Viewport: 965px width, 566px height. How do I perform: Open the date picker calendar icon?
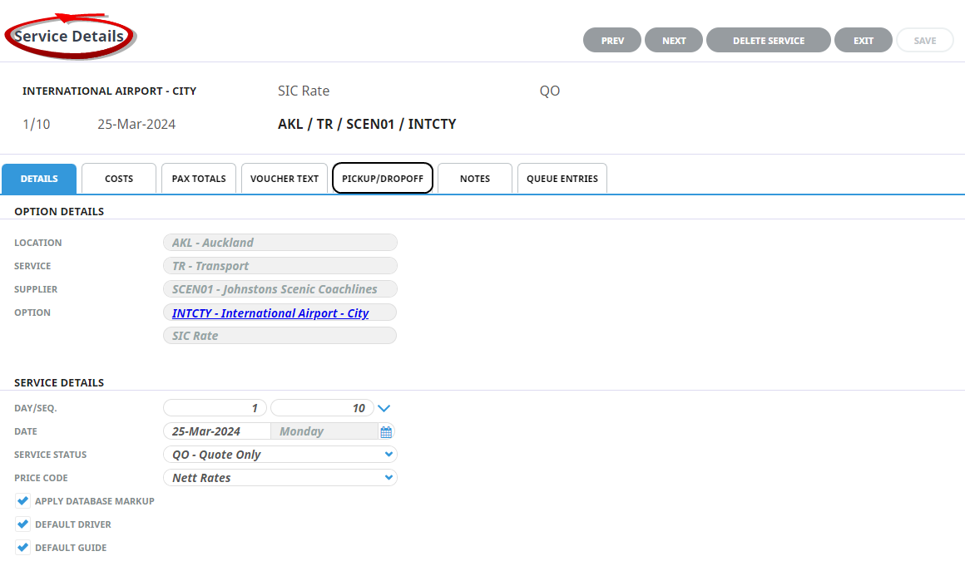pyautogui.click(x=386, y=432)
